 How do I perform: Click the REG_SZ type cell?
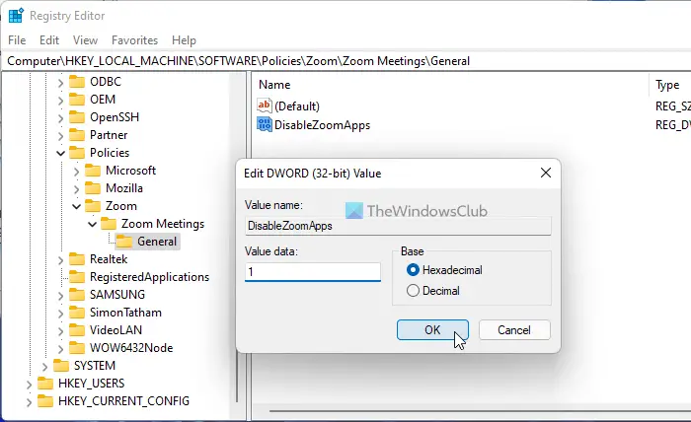click(673, 106)
